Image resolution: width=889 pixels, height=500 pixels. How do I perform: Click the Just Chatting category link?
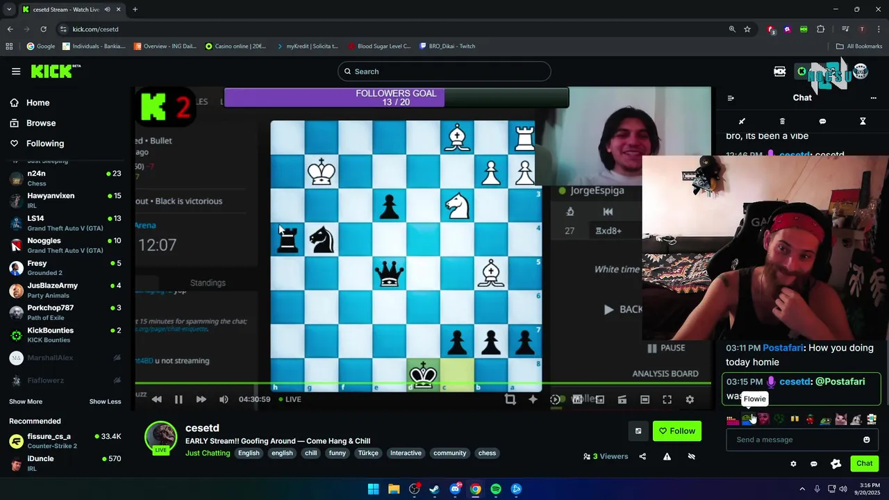click(208, 453)
